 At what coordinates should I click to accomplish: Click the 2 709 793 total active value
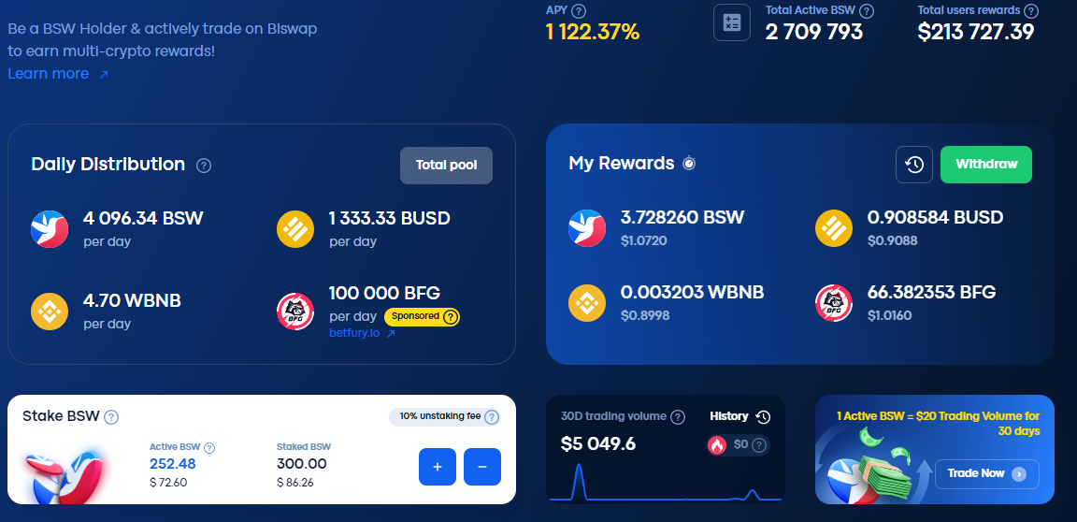pyautogui.click(x=814, y=32)
